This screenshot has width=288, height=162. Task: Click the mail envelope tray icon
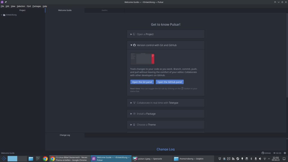pyautogui.click(x=229, y=159)
